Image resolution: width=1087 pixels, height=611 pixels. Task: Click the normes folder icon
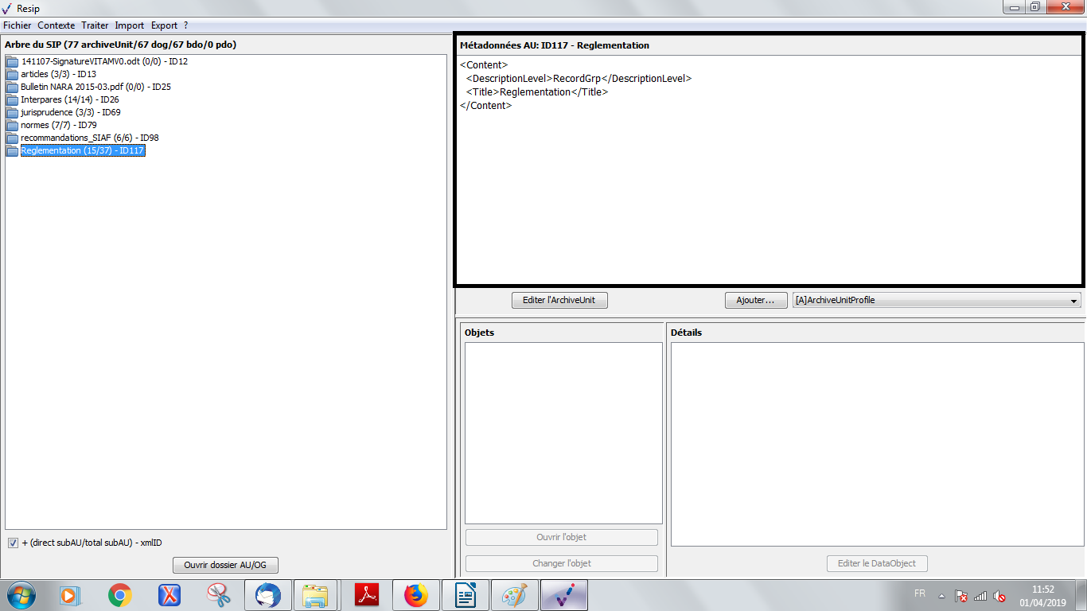[12, 125]
